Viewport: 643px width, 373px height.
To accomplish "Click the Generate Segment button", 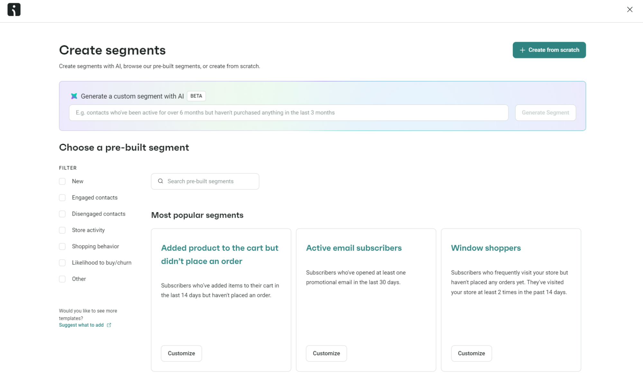I will pyautogui.click(x=545, y=113).
